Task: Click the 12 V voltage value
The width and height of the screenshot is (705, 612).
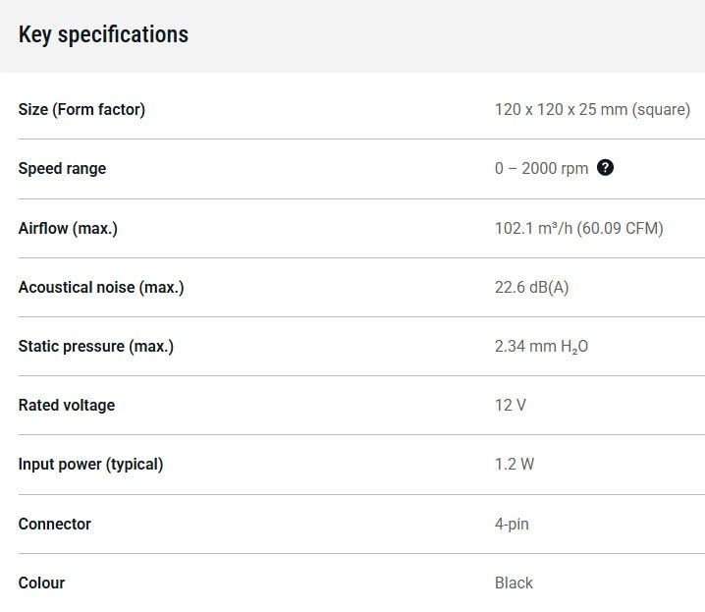Action: pyautogui.click(x=510, y=405)
